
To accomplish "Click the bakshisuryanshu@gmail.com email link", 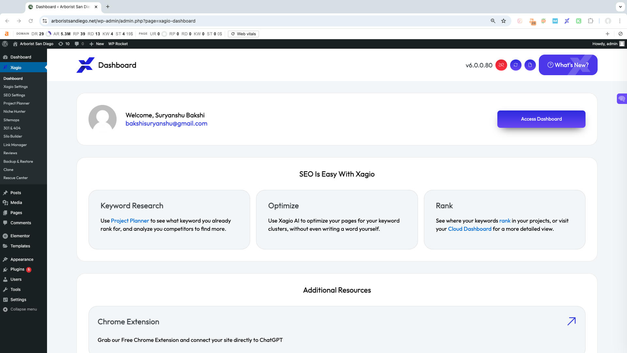I will click(x=167, y=124).
